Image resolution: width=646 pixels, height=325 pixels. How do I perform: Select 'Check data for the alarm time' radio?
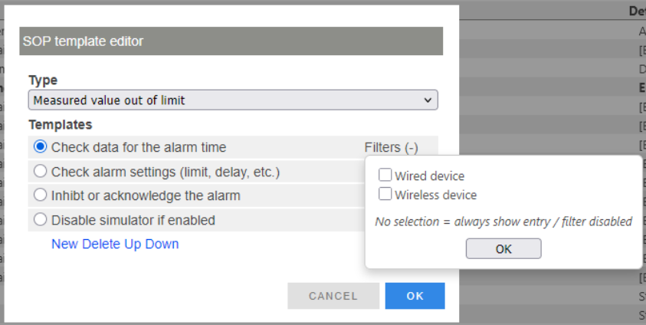[x=41, y=146]
